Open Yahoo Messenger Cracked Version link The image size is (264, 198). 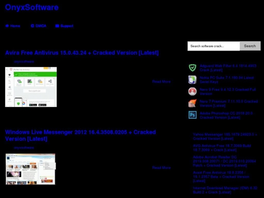pyautogui.click(x=225, y=136)
